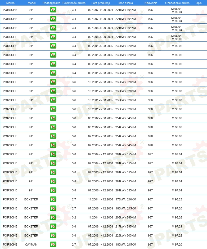The image size is (207, 249).
Task: Click the fuel icon in the BOXSTER M 96.26 row
Action: click(x=53, y=217)
